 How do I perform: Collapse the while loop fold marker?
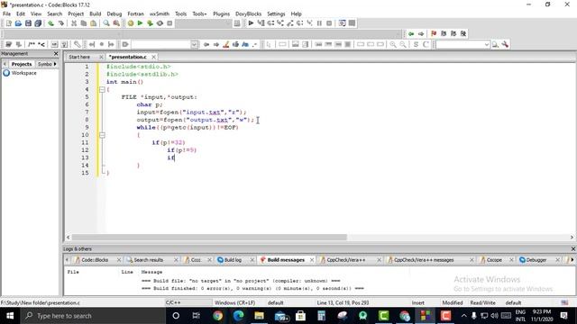(x=102, y=135)
